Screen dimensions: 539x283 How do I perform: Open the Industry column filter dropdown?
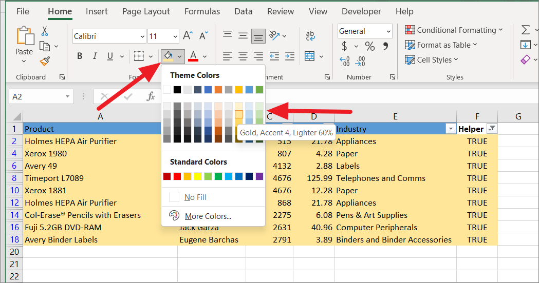(x=450, y=129)
